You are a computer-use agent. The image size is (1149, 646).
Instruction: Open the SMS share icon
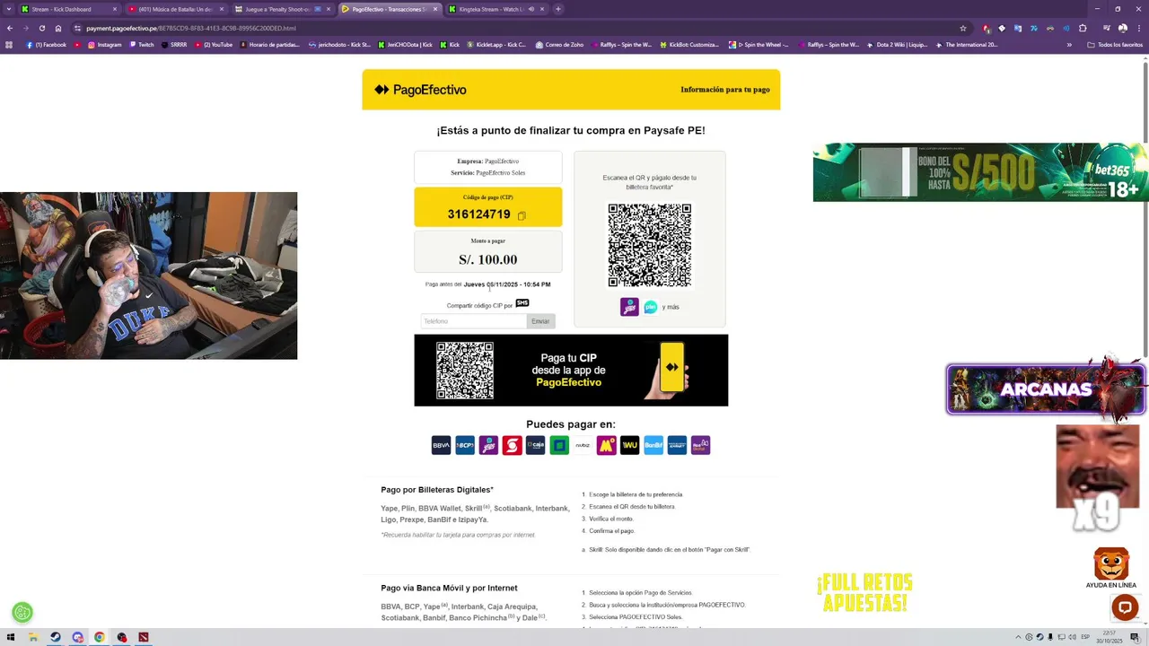(522, 303)
